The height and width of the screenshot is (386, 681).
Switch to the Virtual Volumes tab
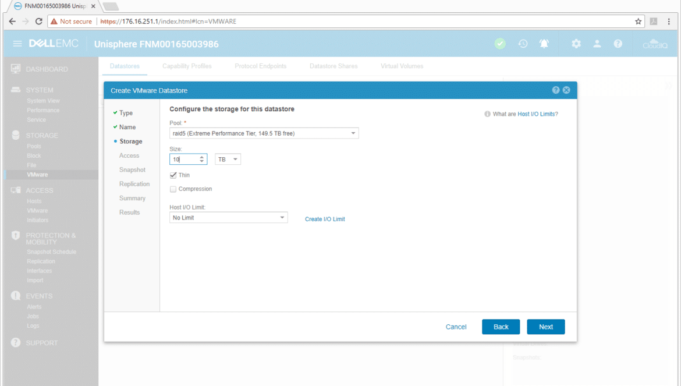(402, 66)
